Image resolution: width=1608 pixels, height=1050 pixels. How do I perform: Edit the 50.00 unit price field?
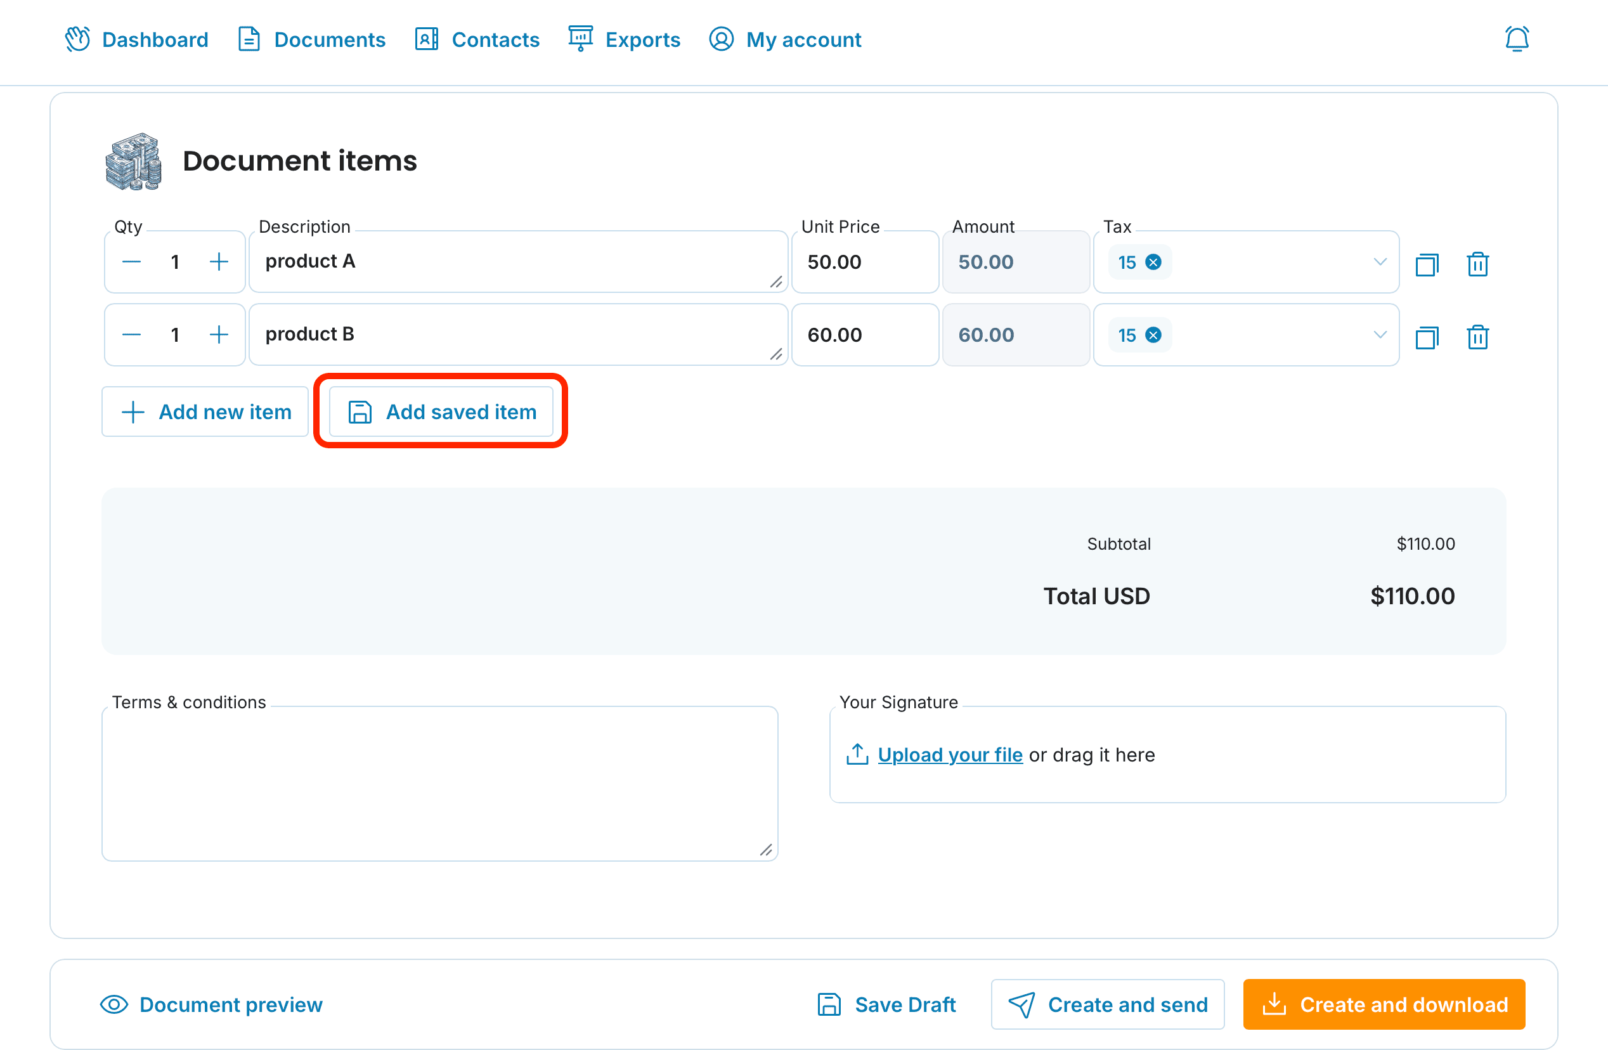point(865,262)
